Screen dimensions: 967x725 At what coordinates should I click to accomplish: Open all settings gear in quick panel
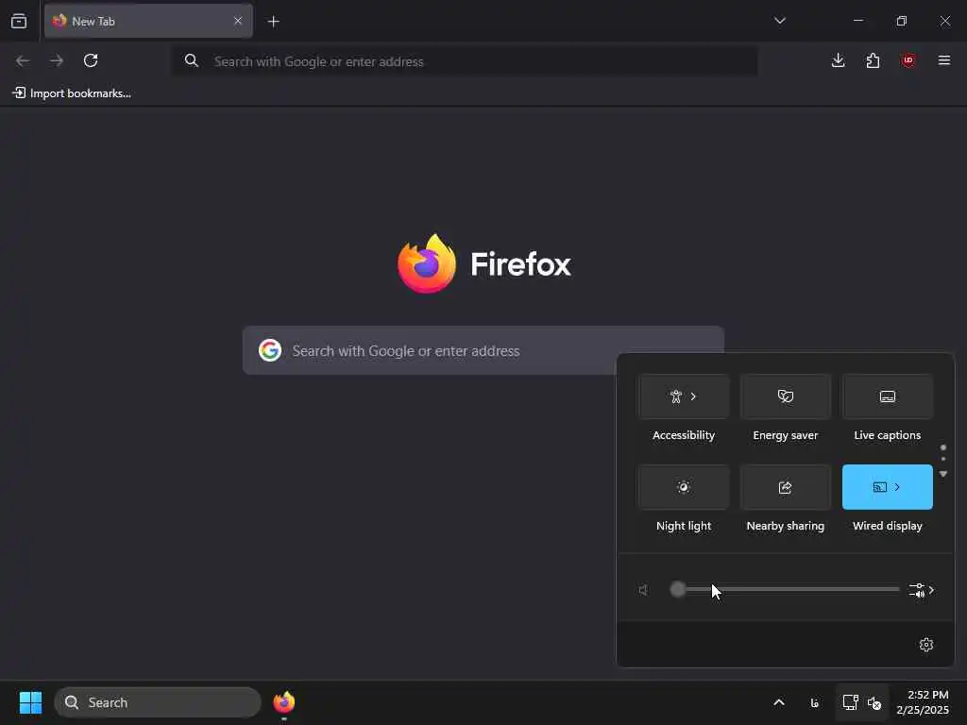[925, 644]
